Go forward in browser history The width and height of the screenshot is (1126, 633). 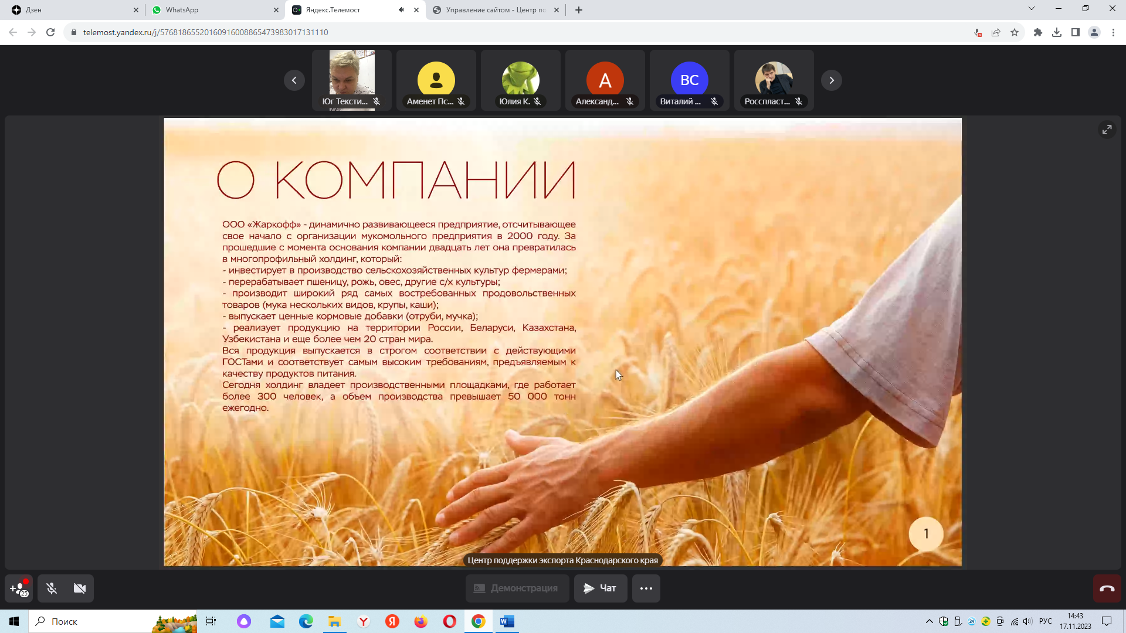32,32
